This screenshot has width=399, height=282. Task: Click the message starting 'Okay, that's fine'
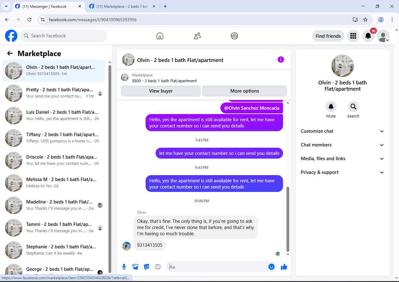coord(195,227)
